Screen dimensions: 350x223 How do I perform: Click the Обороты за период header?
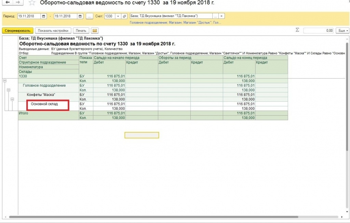[x=190, y=58]
